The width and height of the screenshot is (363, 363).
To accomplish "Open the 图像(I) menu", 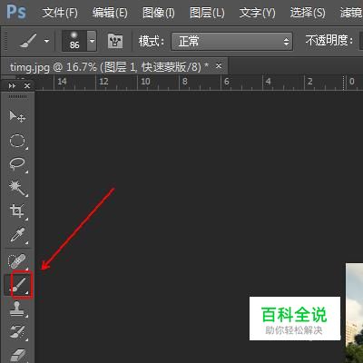I will (x=159, y=13).
